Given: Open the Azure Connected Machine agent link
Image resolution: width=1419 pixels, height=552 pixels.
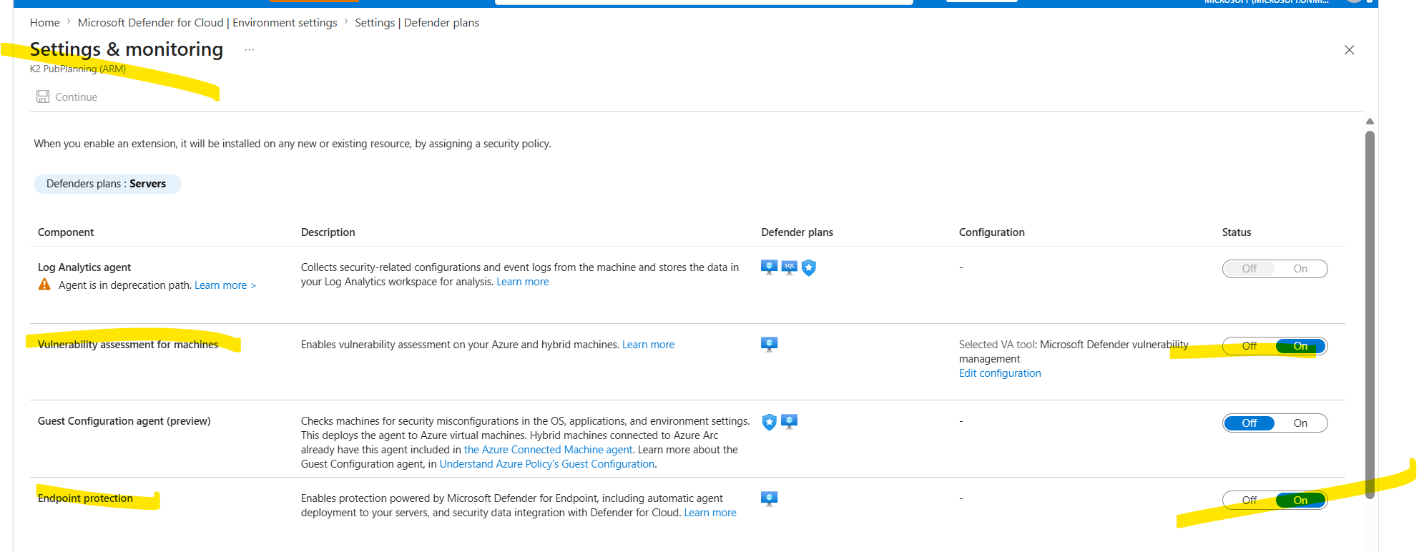Looking at the screenshot, I should 549,450.
